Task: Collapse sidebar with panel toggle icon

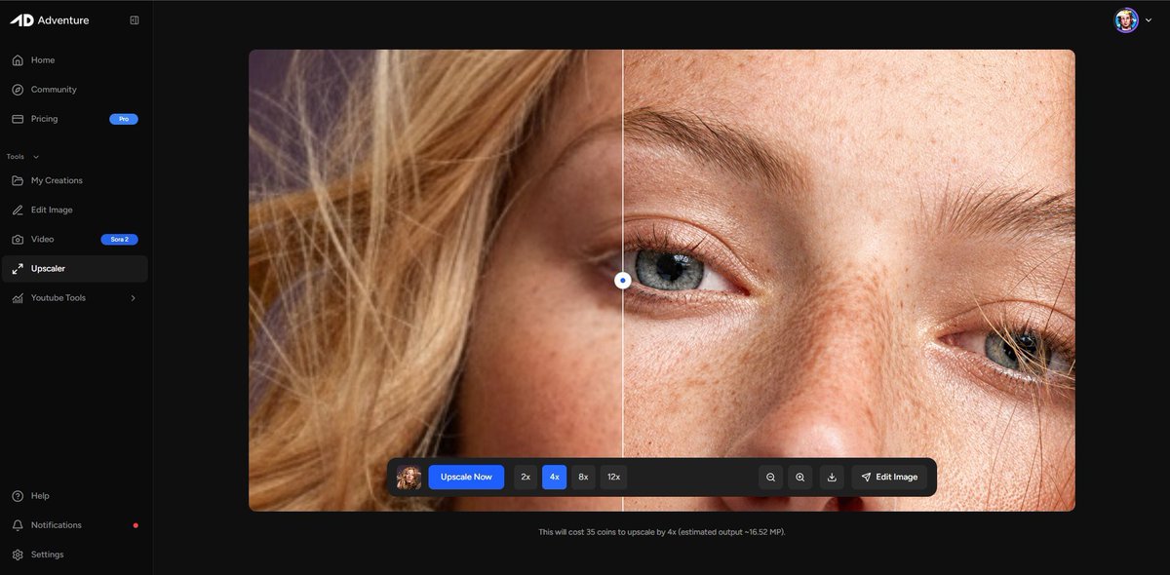Action: click(135, 20)
